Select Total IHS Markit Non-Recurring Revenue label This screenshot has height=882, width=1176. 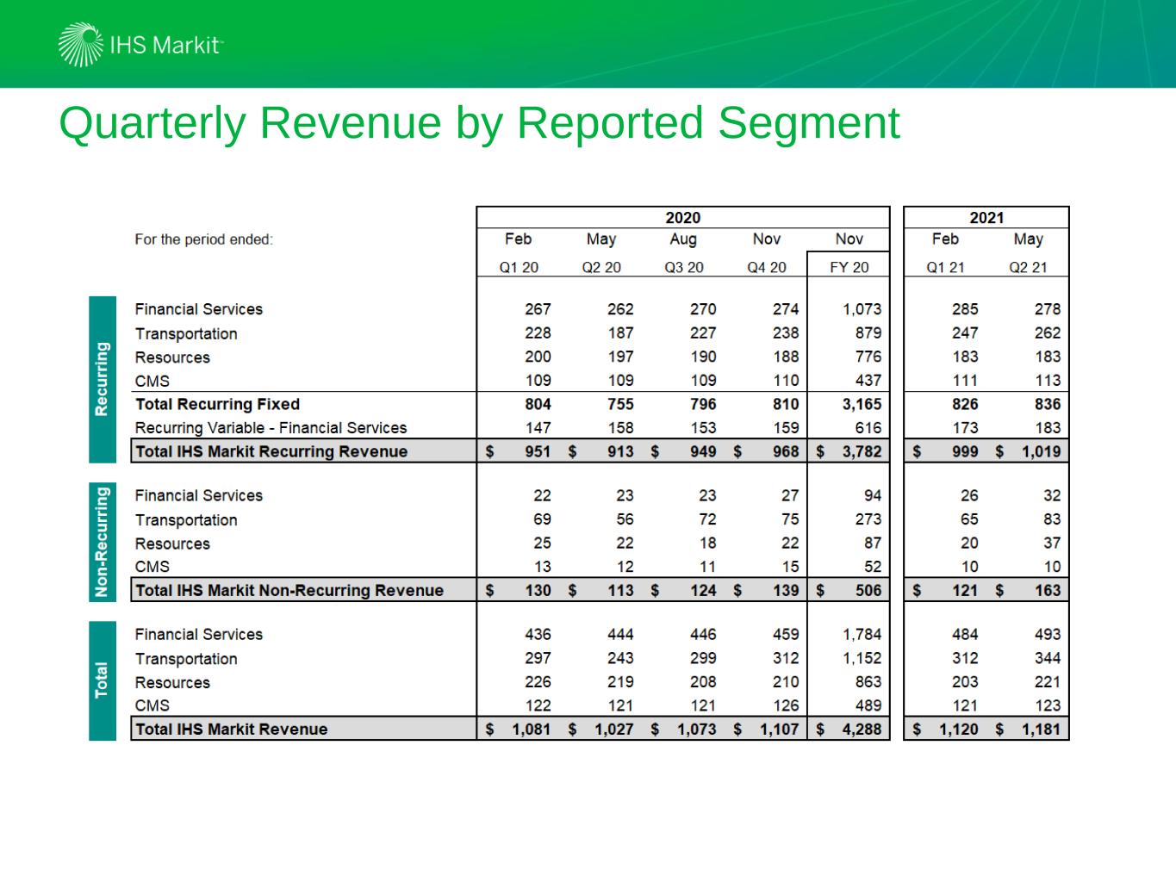coord(289,590)
